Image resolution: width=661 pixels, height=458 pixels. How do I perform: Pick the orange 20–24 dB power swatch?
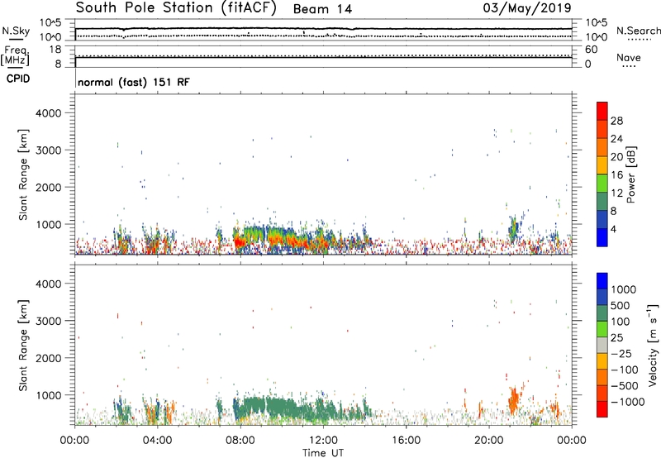(602, 147)
